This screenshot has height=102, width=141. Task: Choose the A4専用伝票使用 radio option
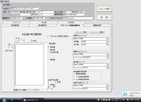click(74, 79)
